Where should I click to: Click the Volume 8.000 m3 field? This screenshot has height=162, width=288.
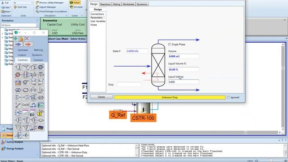click(x=184, y=56)
